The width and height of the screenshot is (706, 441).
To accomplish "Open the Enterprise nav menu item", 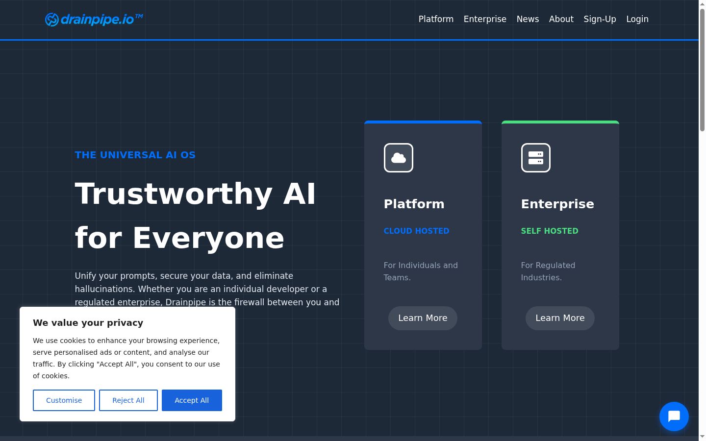I will (485, 19).
